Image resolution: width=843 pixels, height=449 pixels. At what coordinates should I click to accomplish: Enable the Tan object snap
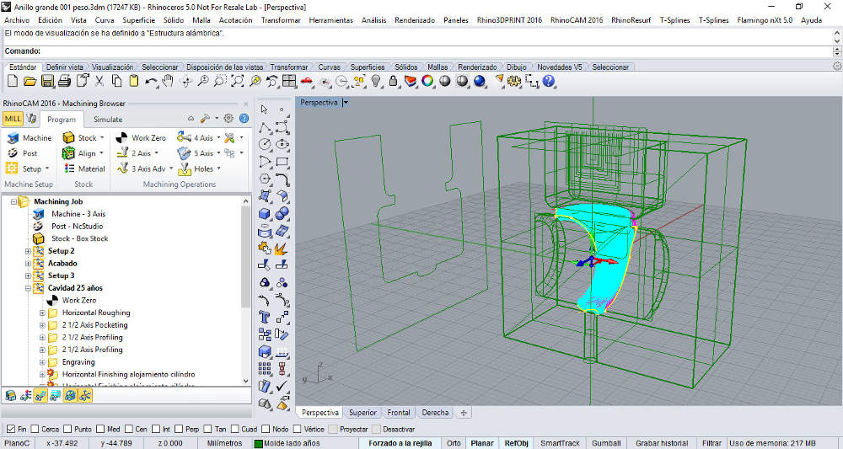pos(208,429)
